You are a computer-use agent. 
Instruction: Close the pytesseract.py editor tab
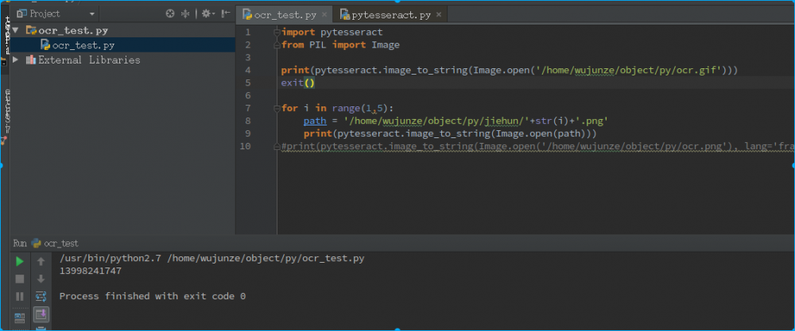pyautogui.click(x=438, y=15)
